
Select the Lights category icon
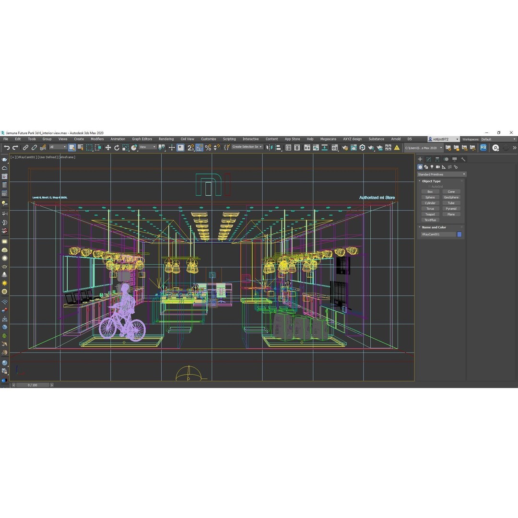(432, 167)
